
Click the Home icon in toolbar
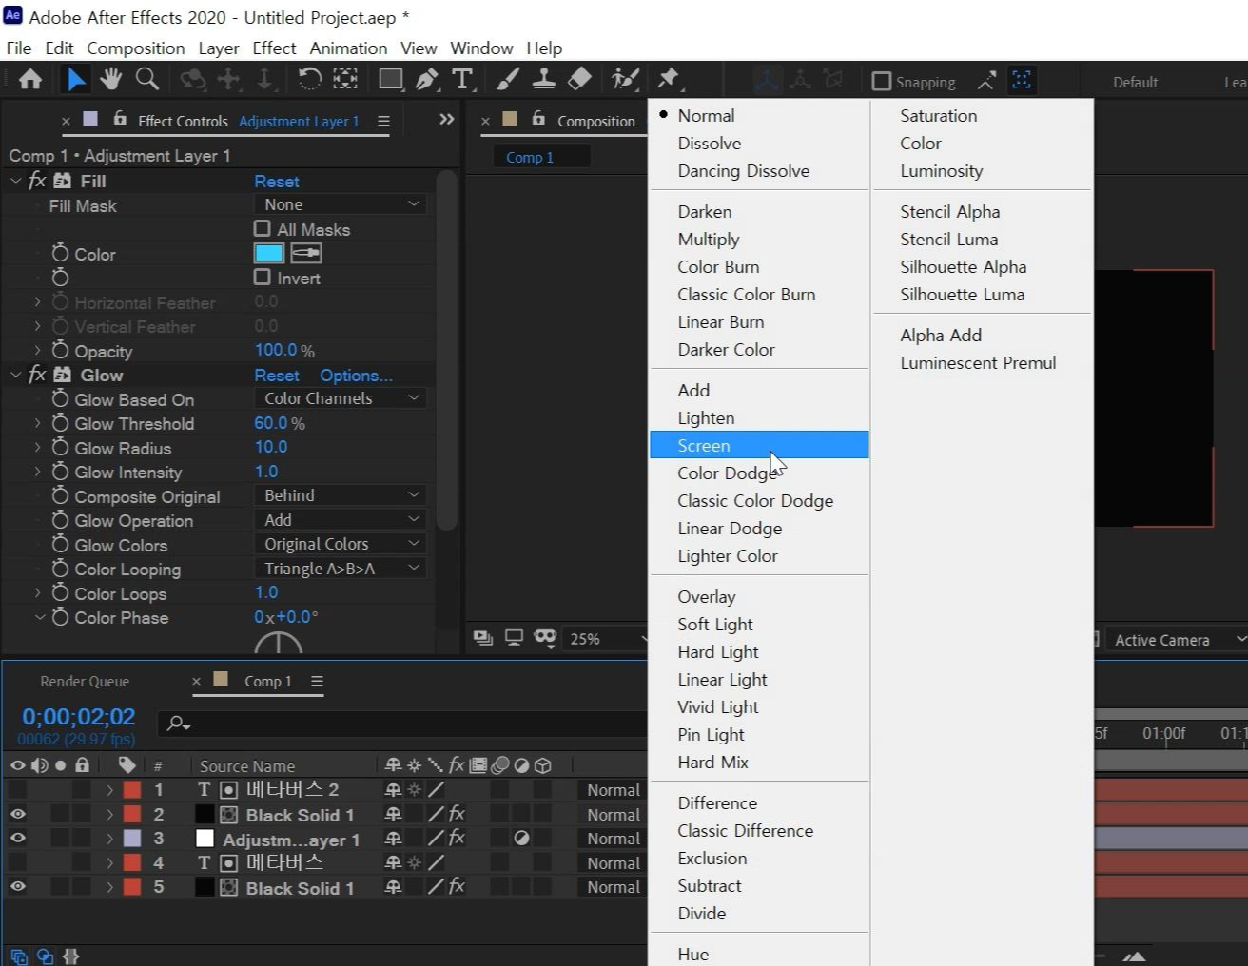coord(30,80)
